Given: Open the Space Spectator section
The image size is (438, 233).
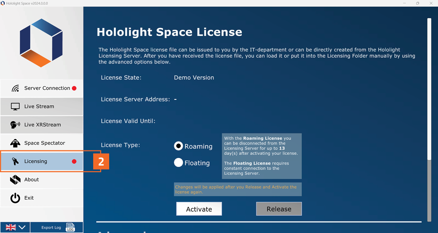Looking at the screenshot, I should (42, 143).
